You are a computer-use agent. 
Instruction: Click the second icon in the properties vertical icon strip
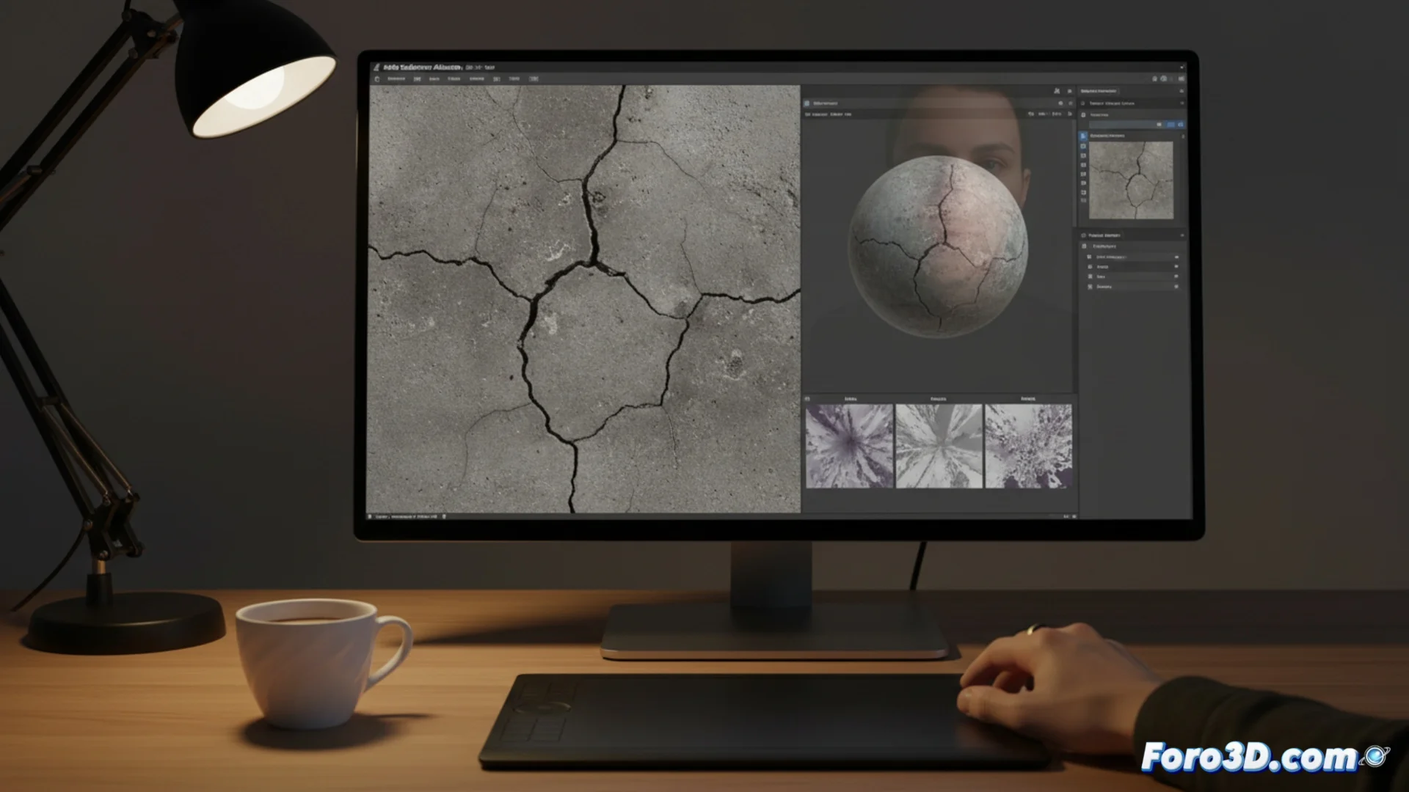click(x=1083, y=146)
